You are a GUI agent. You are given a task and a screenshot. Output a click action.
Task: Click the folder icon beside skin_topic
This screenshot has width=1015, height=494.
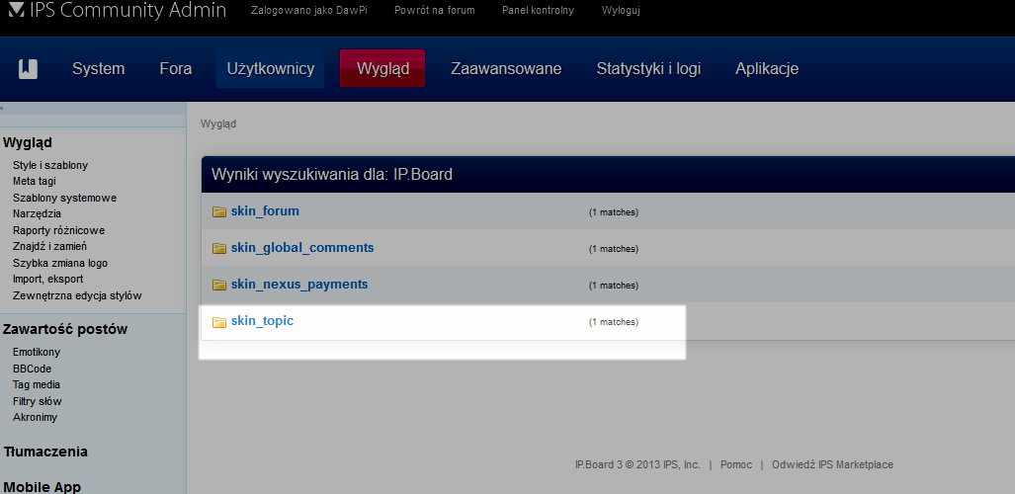click(219, 322)
